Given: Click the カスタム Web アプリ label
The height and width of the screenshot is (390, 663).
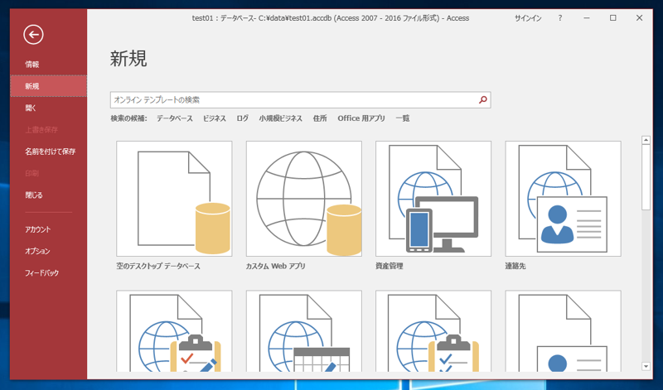Looking at the screenshot, I should [276, 266].
